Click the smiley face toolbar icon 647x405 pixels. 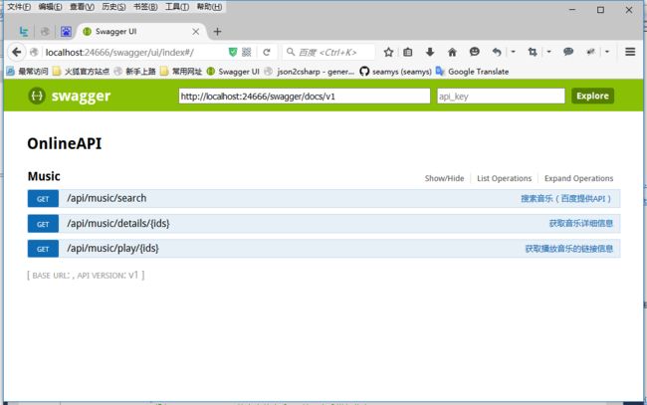(475, 52)
